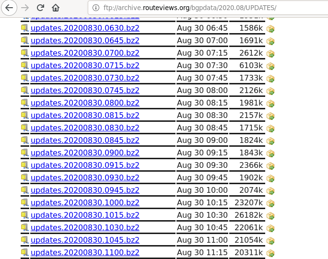Viewport: 328px width, 259px height.
Task: Click package download icon for 23207k file
Action: 270,203
